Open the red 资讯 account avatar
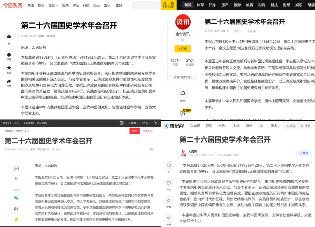This screenshot has width=315, height=227. click(x=183, y=22)
